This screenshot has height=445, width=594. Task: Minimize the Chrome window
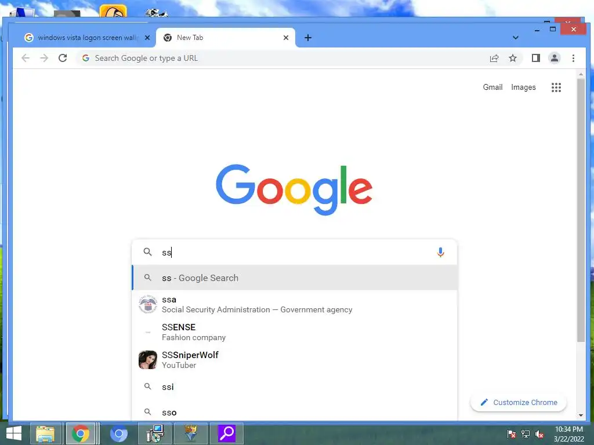537,30
